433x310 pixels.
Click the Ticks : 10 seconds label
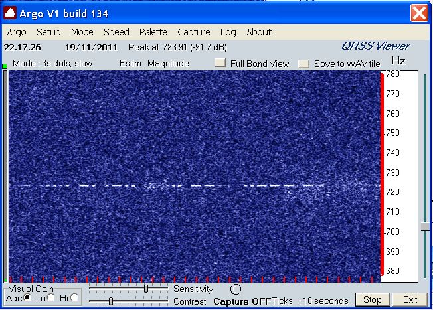[309, 301]
